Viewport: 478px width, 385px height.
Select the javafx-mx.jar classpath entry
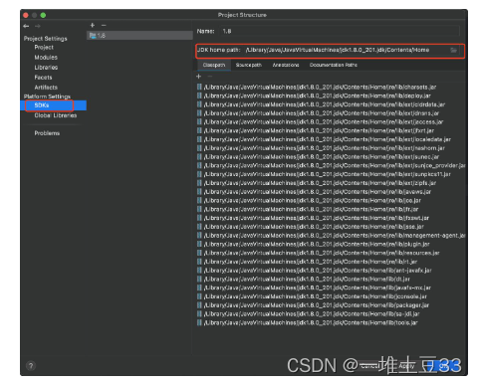tap(314, 288)
